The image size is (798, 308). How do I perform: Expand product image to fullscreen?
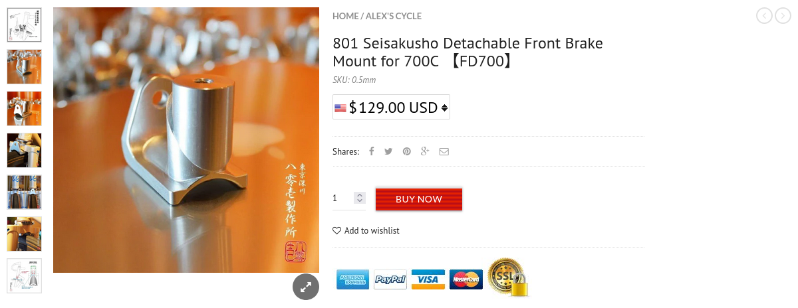tap(306, 287)
